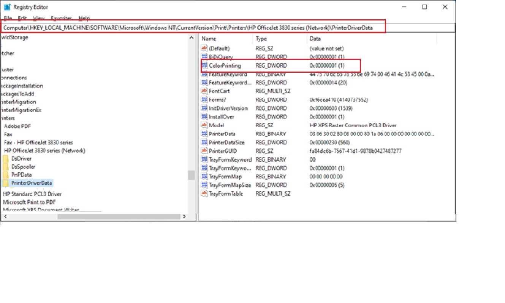Click ColorPrinting data 0x00000001 (1)

[x=327, y=66]
